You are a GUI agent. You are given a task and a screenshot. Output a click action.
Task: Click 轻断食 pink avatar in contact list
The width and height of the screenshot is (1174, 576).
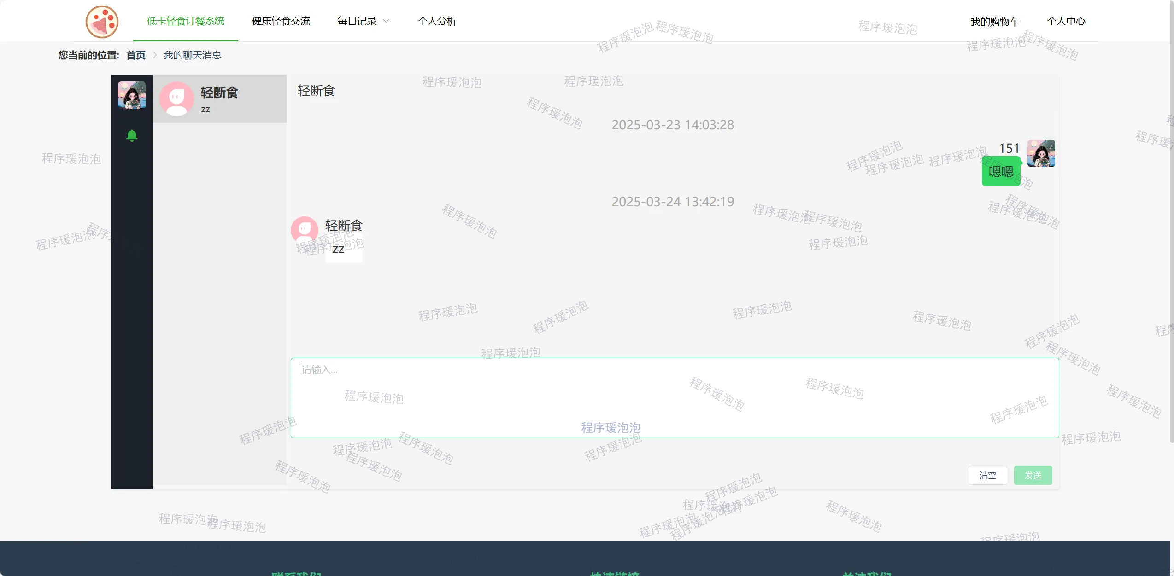(176, 99)
